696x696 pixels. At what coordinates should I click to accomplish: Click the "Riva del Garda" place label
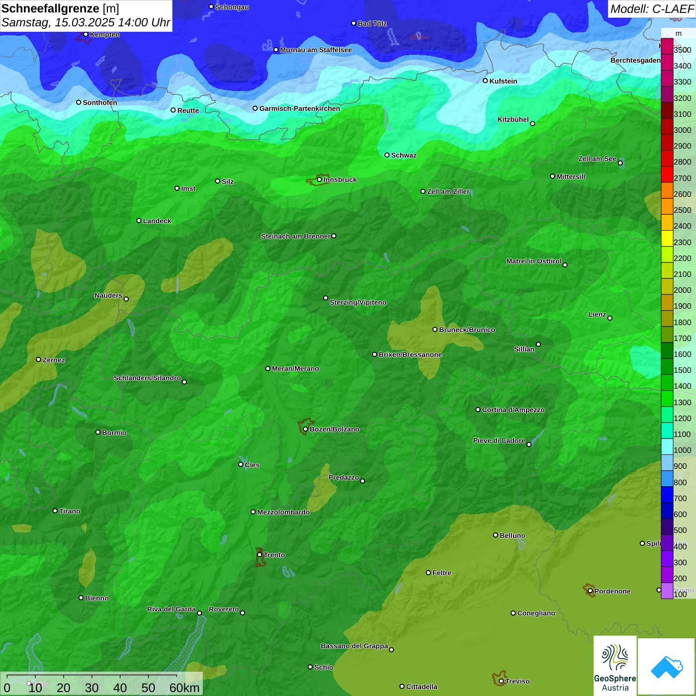[x=172, y=609]
